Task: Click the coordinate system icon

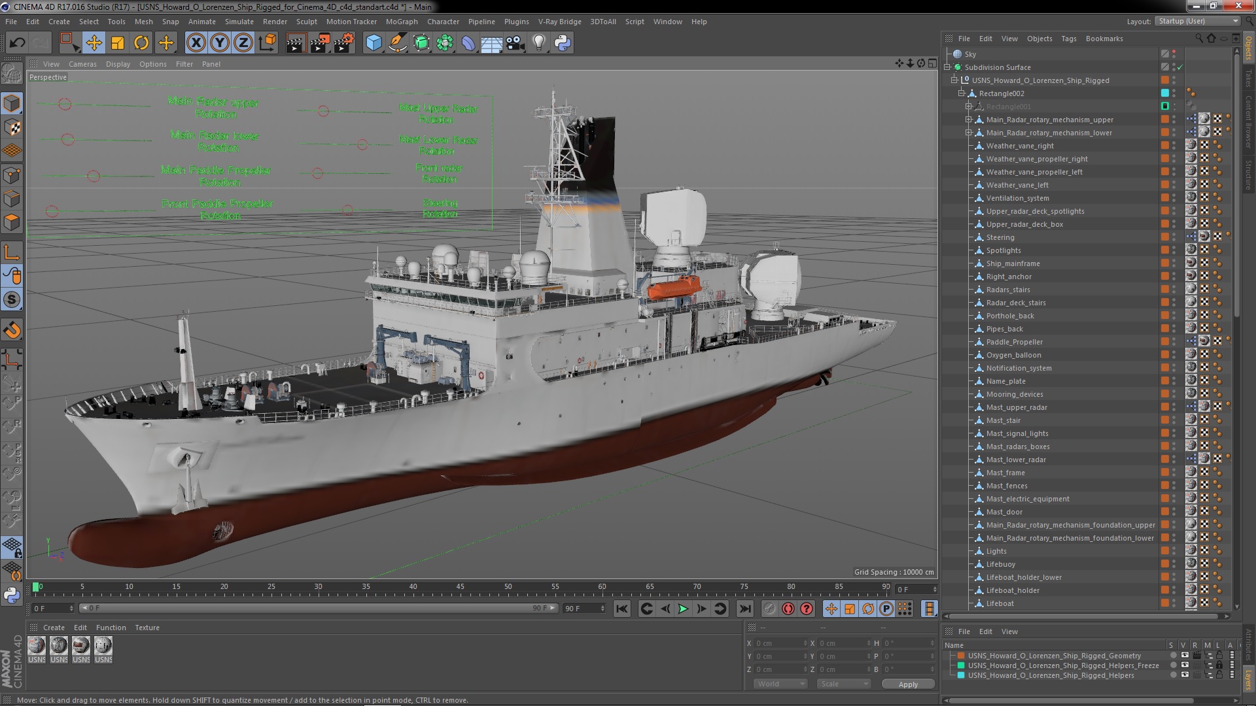Action: tap(268, 43)
